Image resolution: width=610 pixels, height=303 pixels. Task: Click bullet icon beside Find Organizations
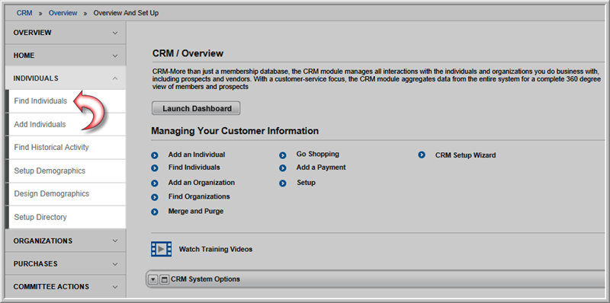155,197
